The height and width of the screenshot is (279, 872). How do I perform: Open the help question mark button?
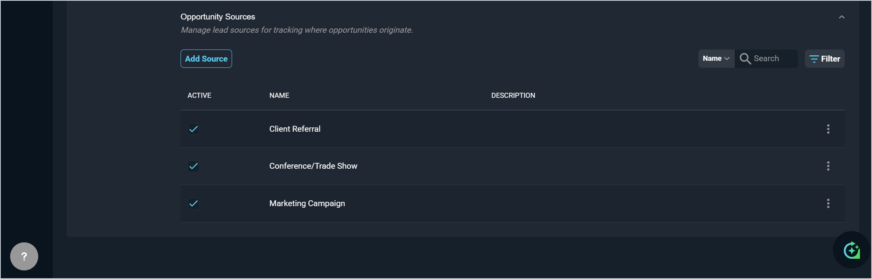[24, 256]
